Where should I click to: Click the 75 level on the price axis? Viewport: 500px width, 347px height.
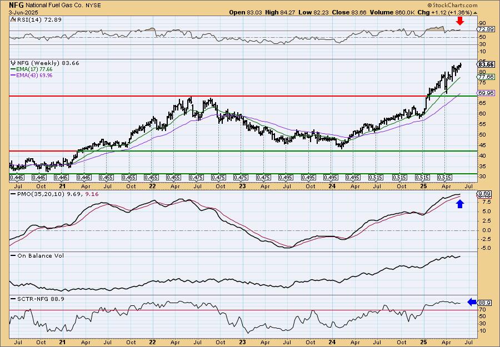[x=482, y=83]
